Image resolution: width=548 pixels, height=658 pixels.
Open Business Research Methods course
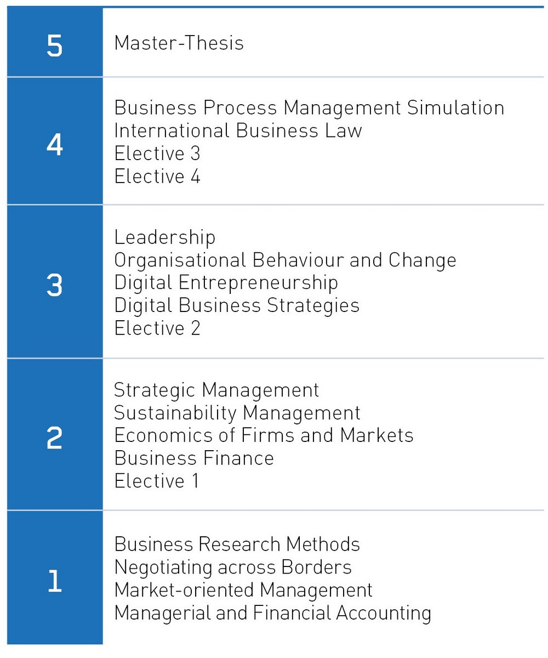pyautogui.click(x=237, y=544)
